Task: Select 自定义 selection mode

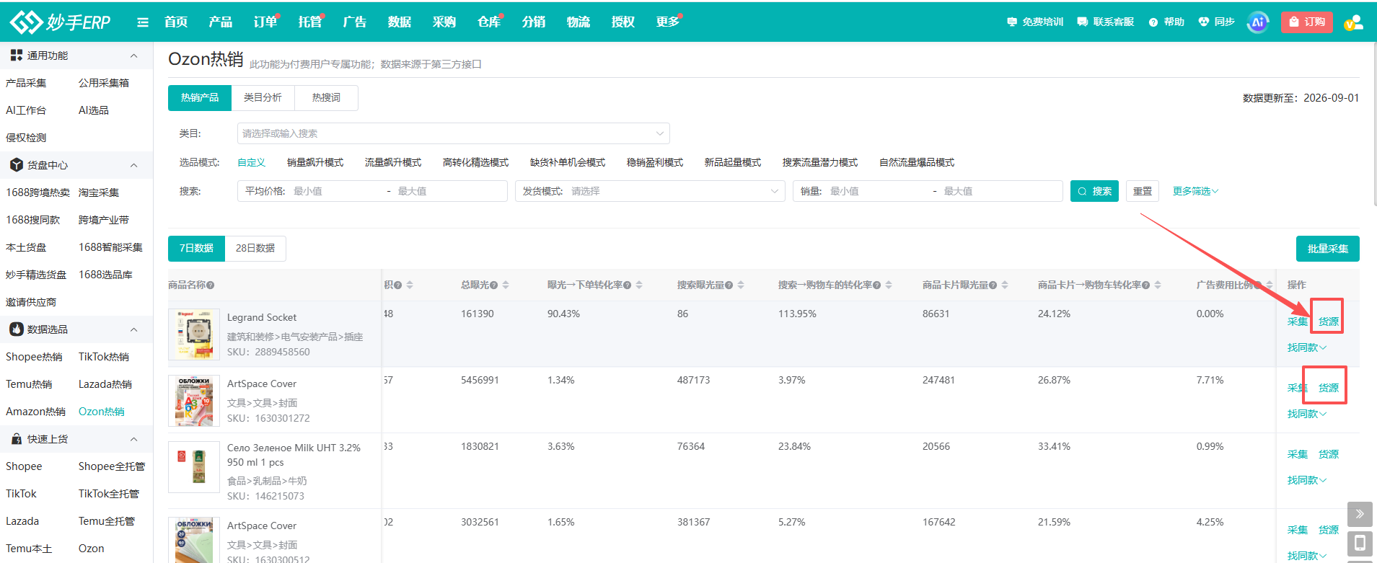Action: (252, 162)
